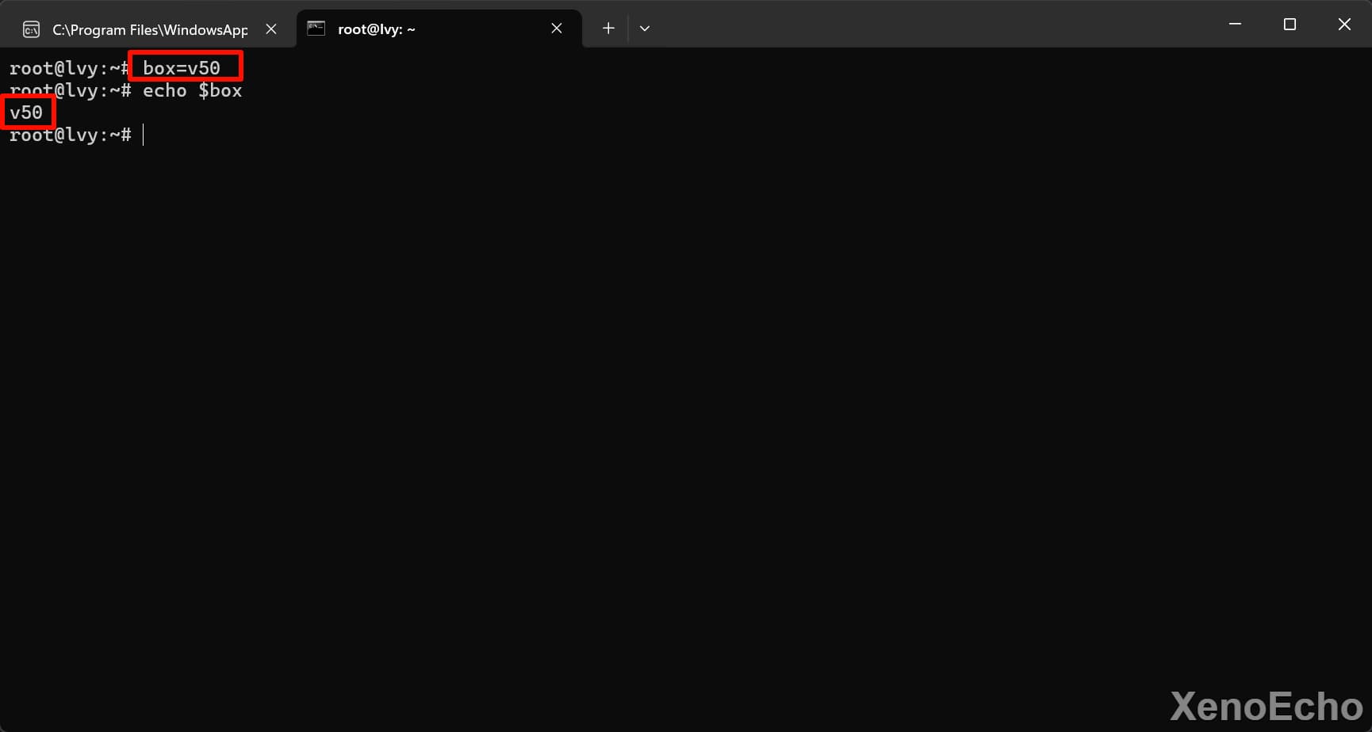Close the root@lvy: ~ tab

(557, 29)
